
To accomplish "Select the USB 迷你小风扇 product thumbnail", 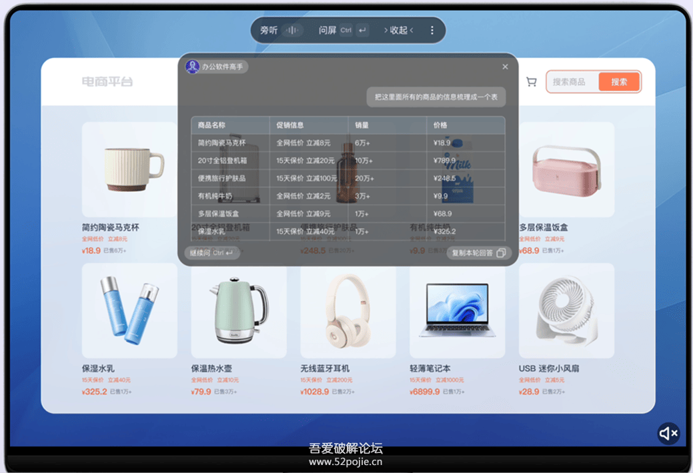I will point(566,313).
